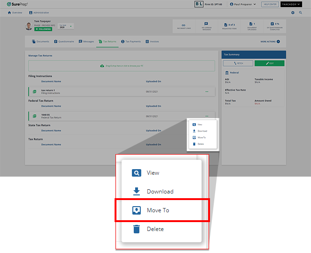Click the 1040 ES document icon
Image resolution: width=311 pixels, height=253 pixels.
(35, 116)
